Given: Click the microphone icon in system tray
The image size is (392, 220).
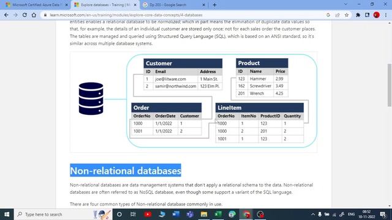Looking at the screenshot, I should coord(320,215).
